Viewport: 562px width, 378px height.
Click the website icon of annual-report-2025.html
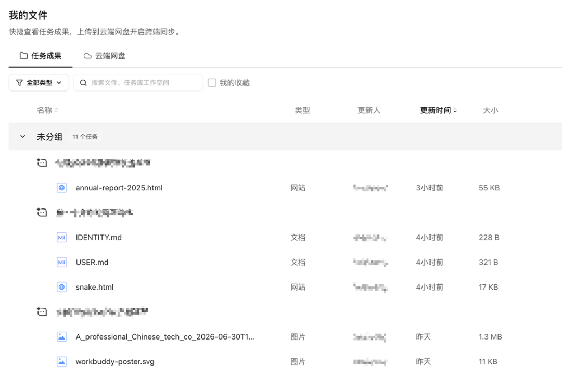point(61,188)
